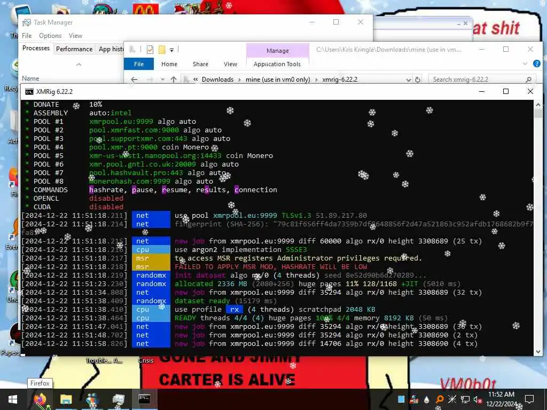Expand breadcrumb arrow before xmrig-6.22.2
547x410 pixels.
tap(316, 80)
